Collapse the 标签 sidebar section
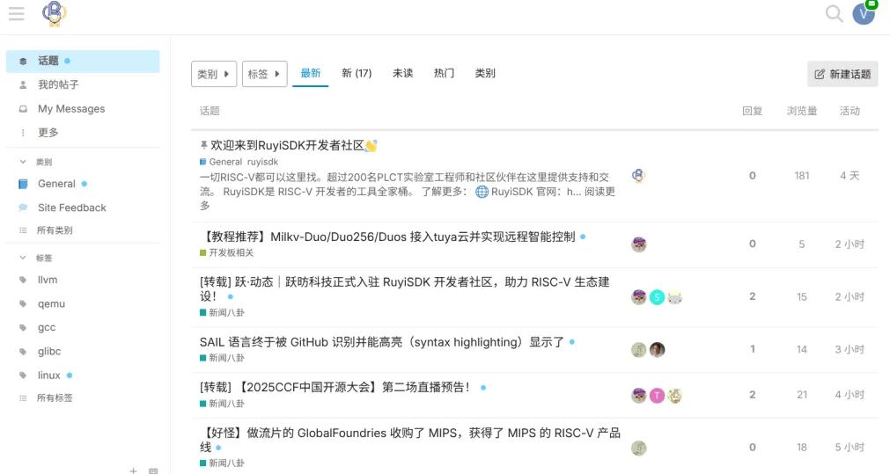The height and width of the screenshot is (474, 890). 36,258
